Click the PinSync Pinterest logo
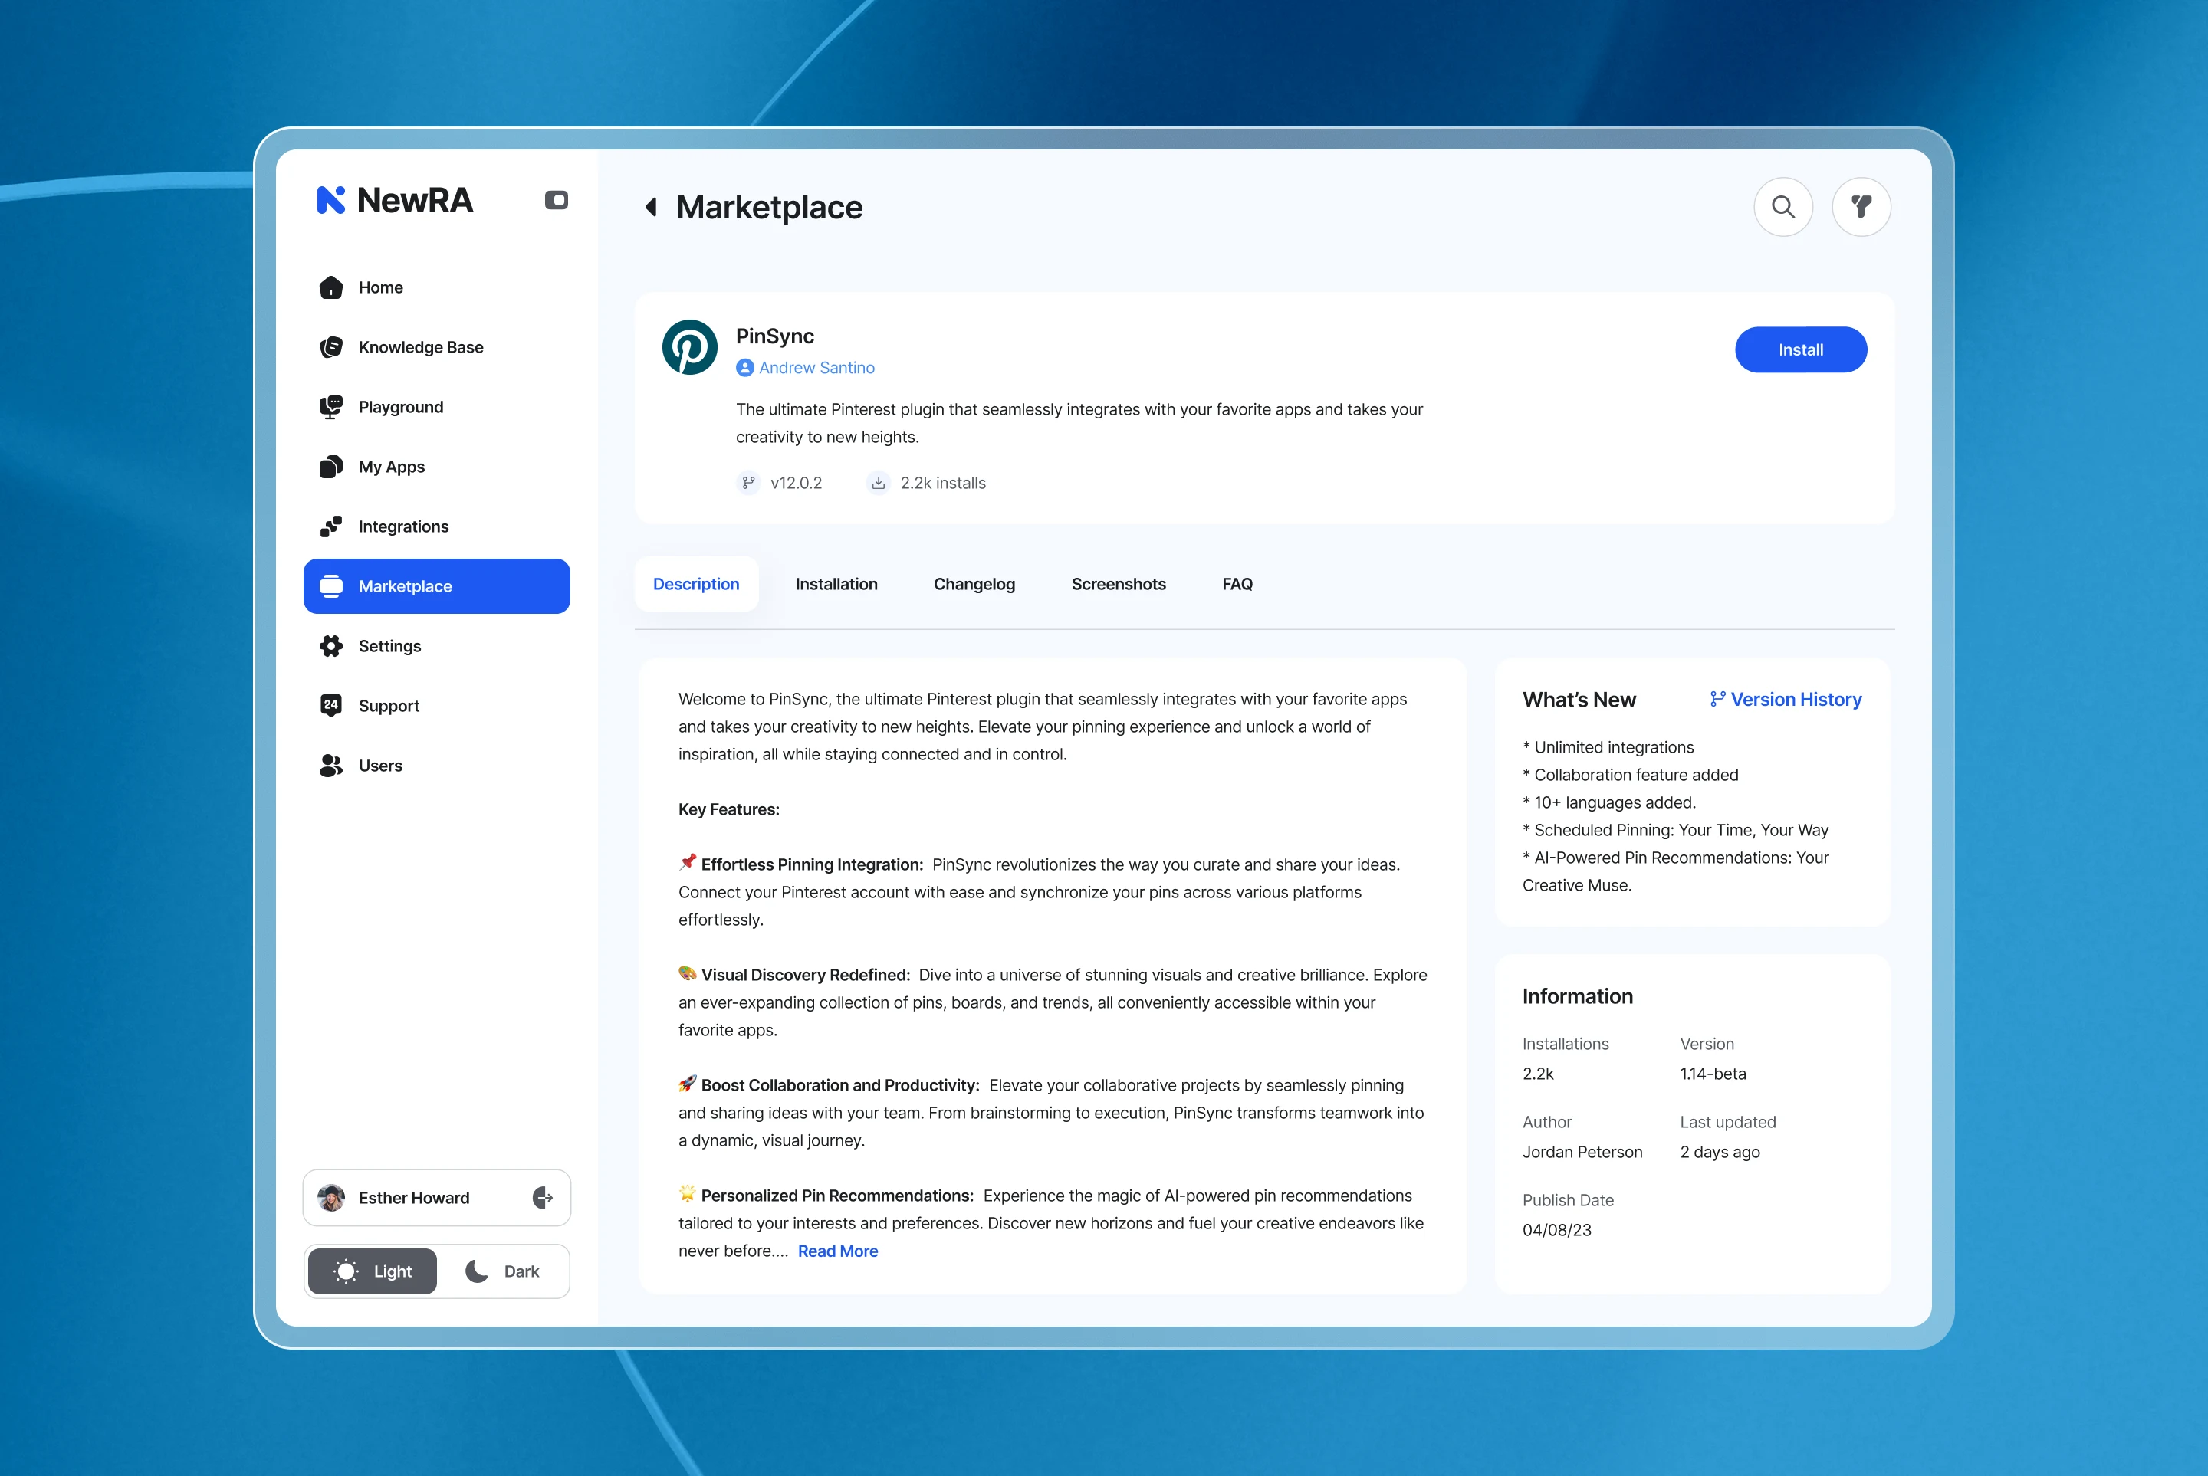The height and width of the screenshot is (1476, 2208). tap(689, 347)
